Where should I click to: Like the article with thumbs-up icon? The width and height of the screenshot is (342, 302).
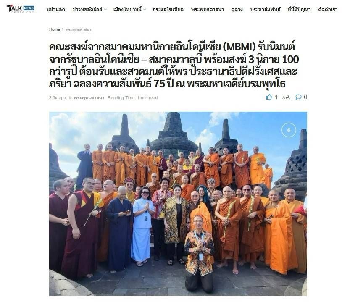point(269,97)
